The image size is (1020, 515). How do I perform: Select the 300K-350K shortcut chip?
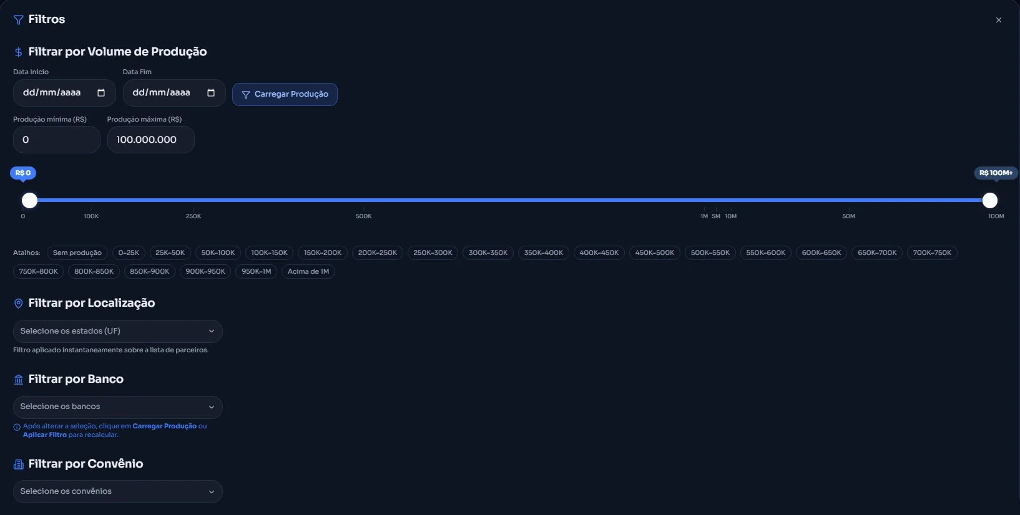(488, 253)
